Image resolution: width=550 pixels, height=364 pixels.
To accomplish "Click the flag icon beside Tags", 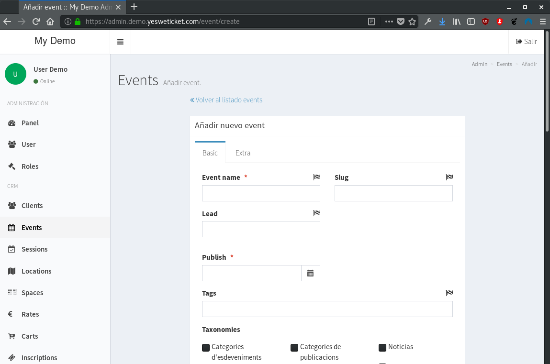I will 449,293.
